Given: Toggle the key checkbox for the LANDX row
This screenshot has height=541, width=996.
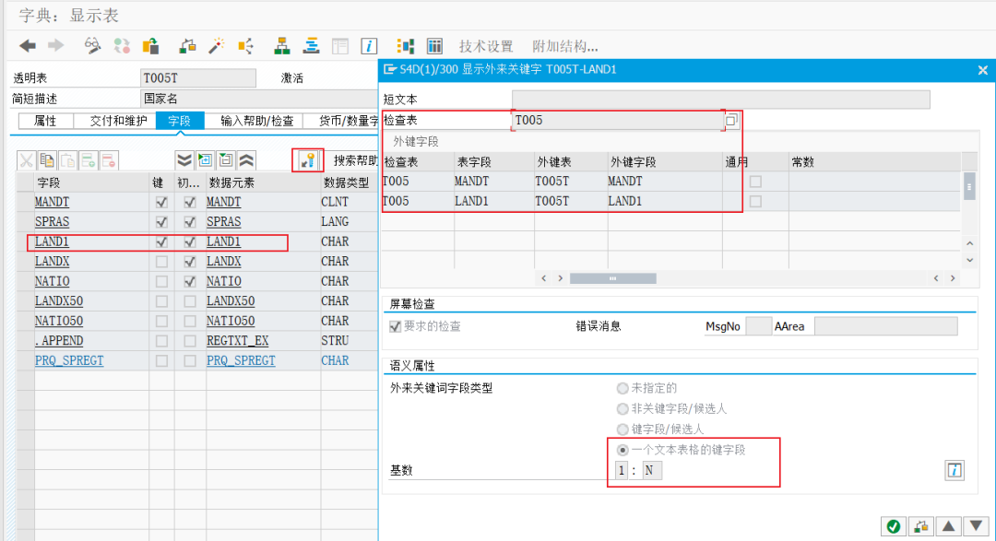Looking at the screenshot, I should coord(161,261).
